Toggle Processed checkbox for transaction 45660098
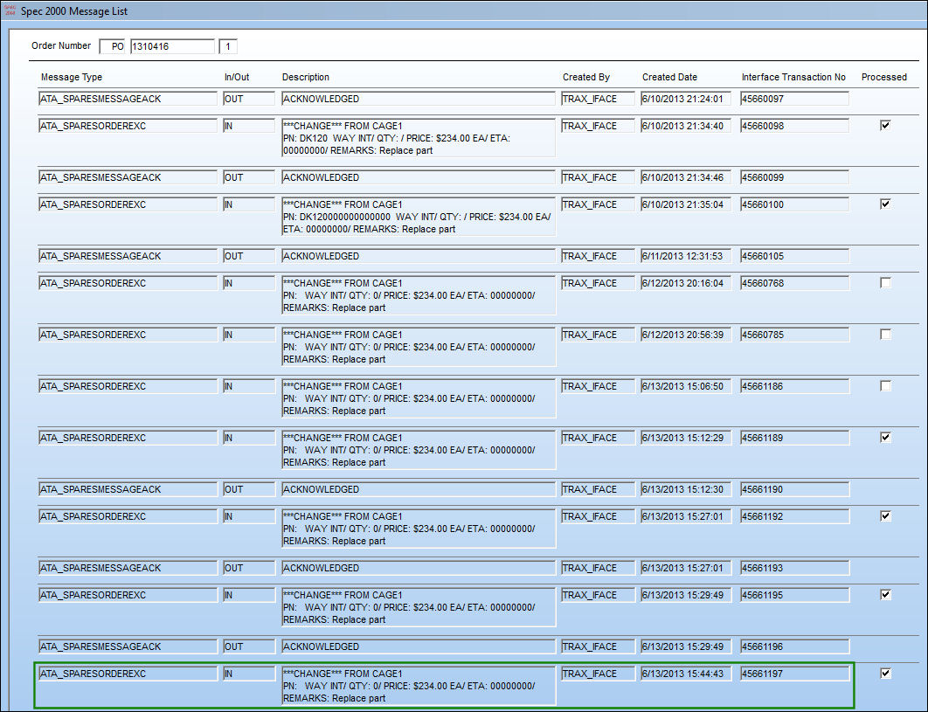The image size is (928, 712). pyautogui.click(x=885, y=126)
